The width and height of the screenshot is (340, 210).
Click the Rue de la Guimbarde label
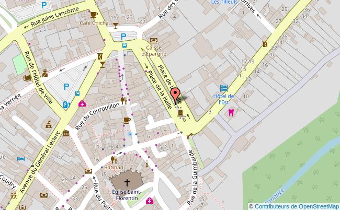192,178
